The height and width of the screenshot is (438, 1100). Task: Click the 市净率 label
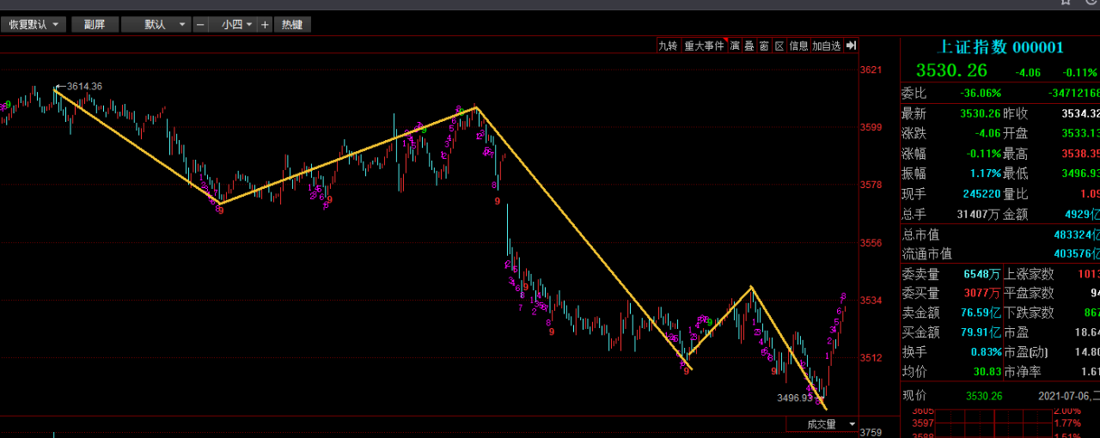coord(1023,372)
